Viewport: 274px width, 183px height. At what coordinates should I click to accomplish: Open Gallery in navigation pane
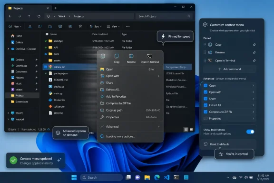point(19,42)
